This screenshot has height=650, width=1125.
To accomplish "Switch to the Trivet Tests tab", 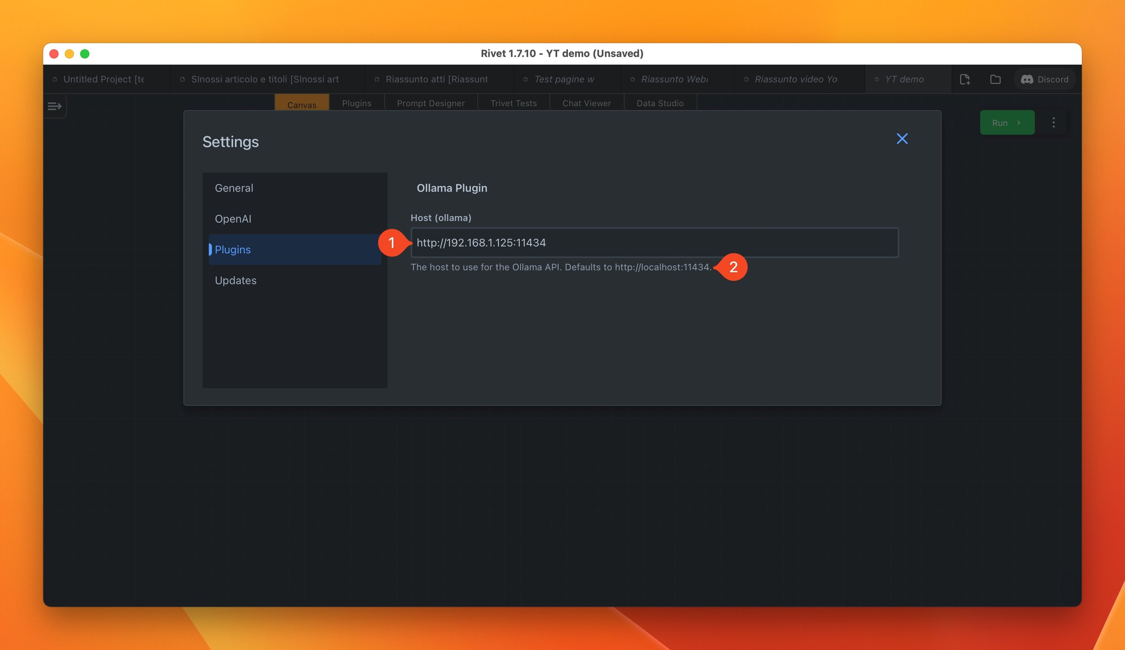I will pos(513,103).
